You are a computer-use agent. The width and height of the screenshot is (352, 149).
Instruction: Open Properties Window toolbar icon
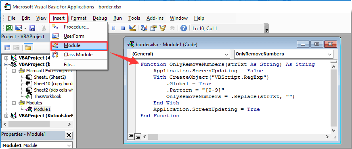point(153,28)
